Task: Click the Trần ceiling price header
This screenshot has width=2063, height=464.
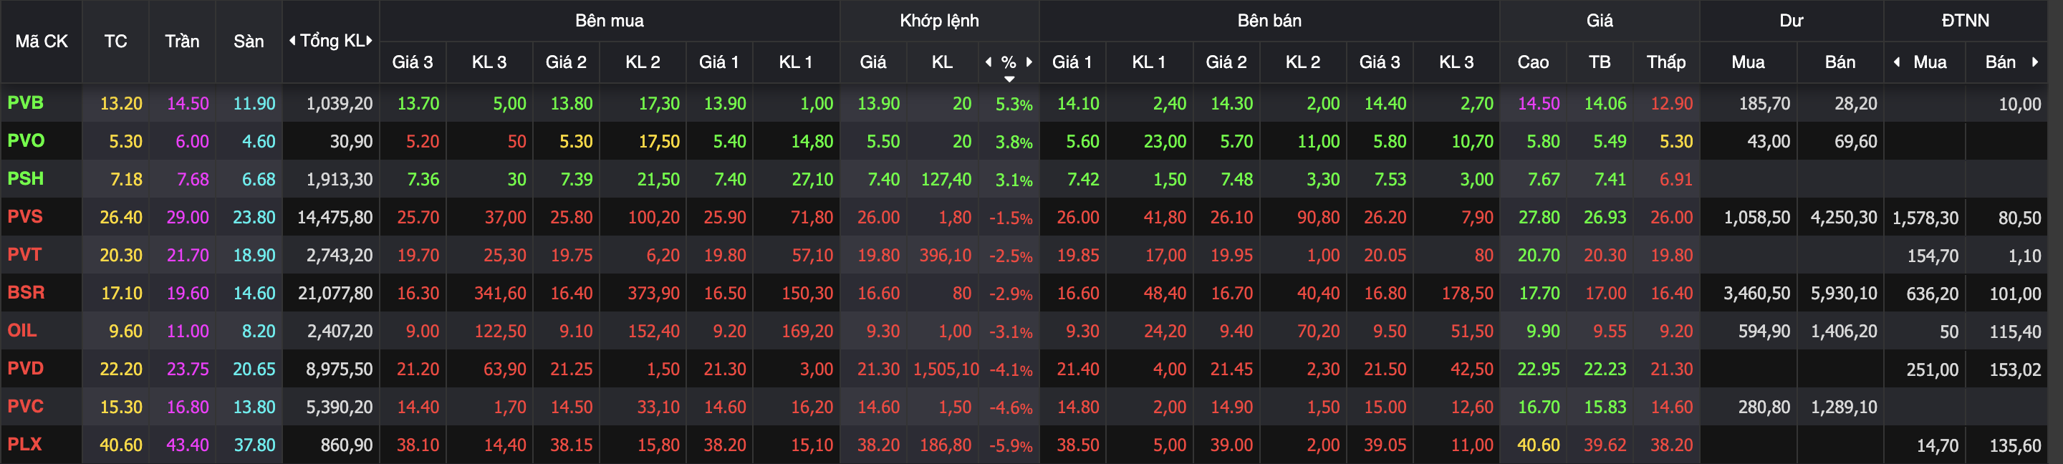Action: pos(183,41)
